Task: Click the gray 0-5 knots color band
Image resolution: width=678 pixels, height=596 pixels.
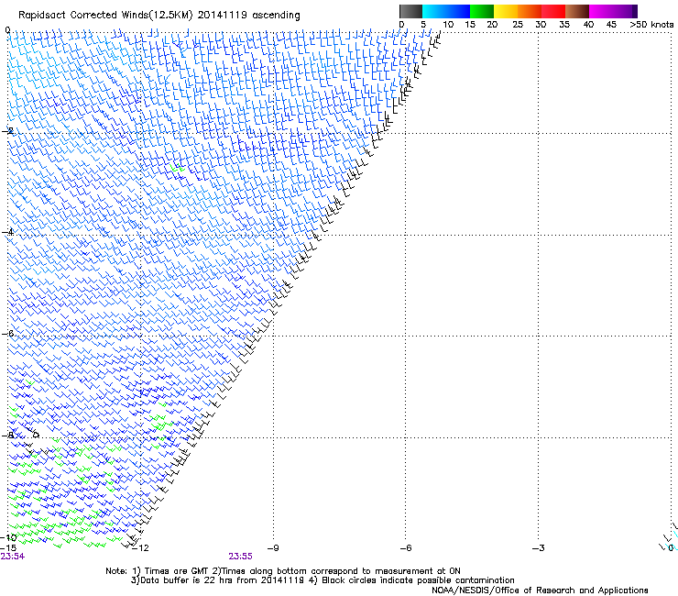Action: (410, 11)
